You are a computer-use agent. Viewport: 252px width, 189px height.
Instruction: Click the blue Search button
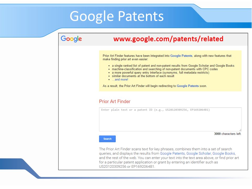point(107,139)
